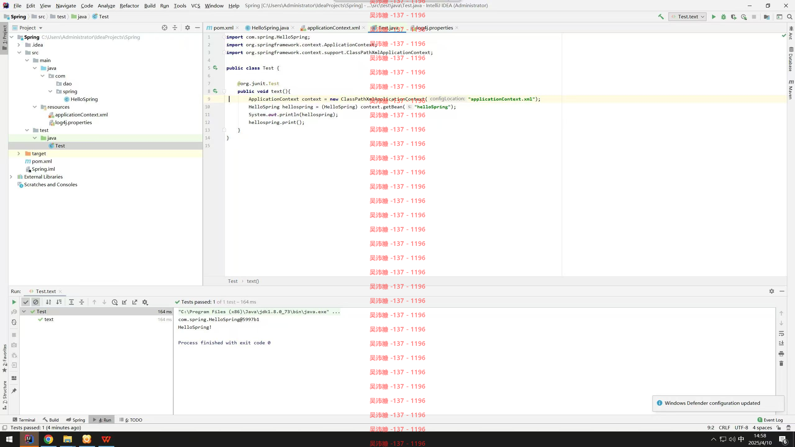Open WPS Office from taskbar
This screenshot has width=795, height=447.
[x=106, y=439]
